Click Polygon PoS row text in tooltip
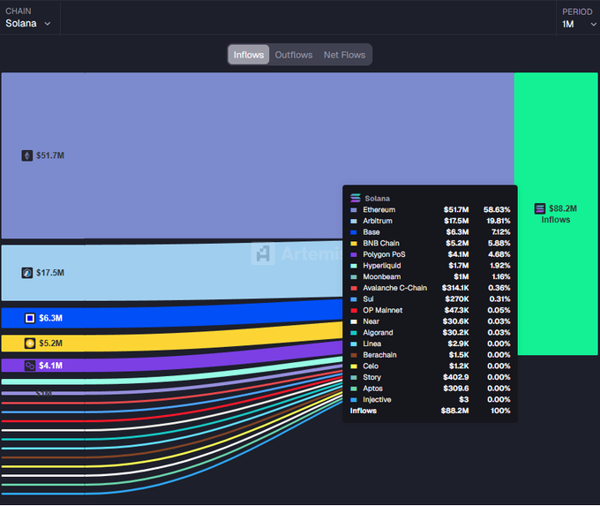This screenshot has height=506, width=600. click(384, 254)
